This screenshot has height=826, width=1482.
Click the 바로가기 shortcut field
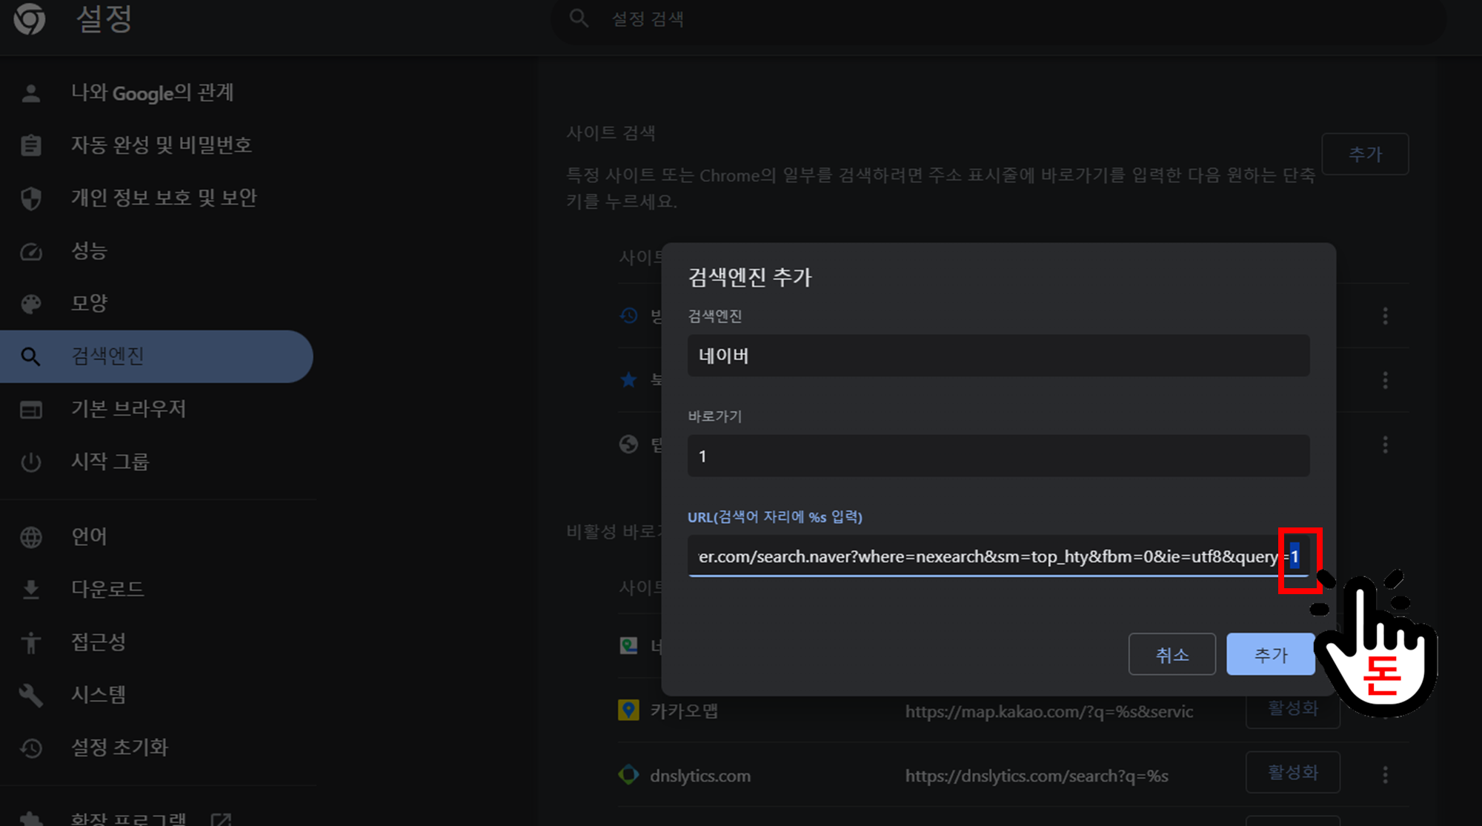click(998, 456)
